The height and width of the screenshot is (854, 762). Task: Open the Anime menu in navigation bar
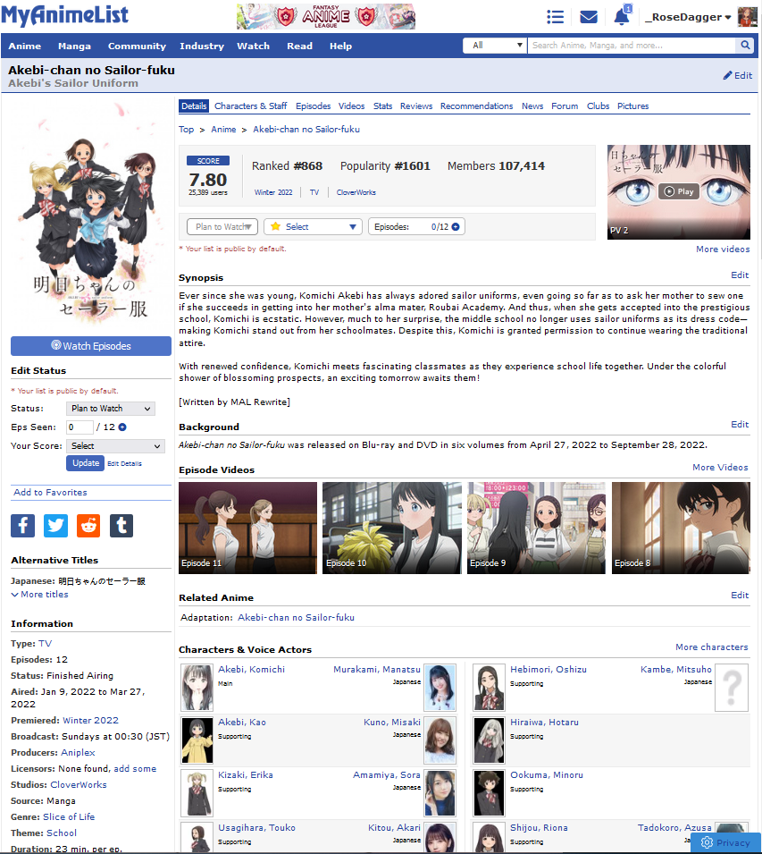(24, 46)
